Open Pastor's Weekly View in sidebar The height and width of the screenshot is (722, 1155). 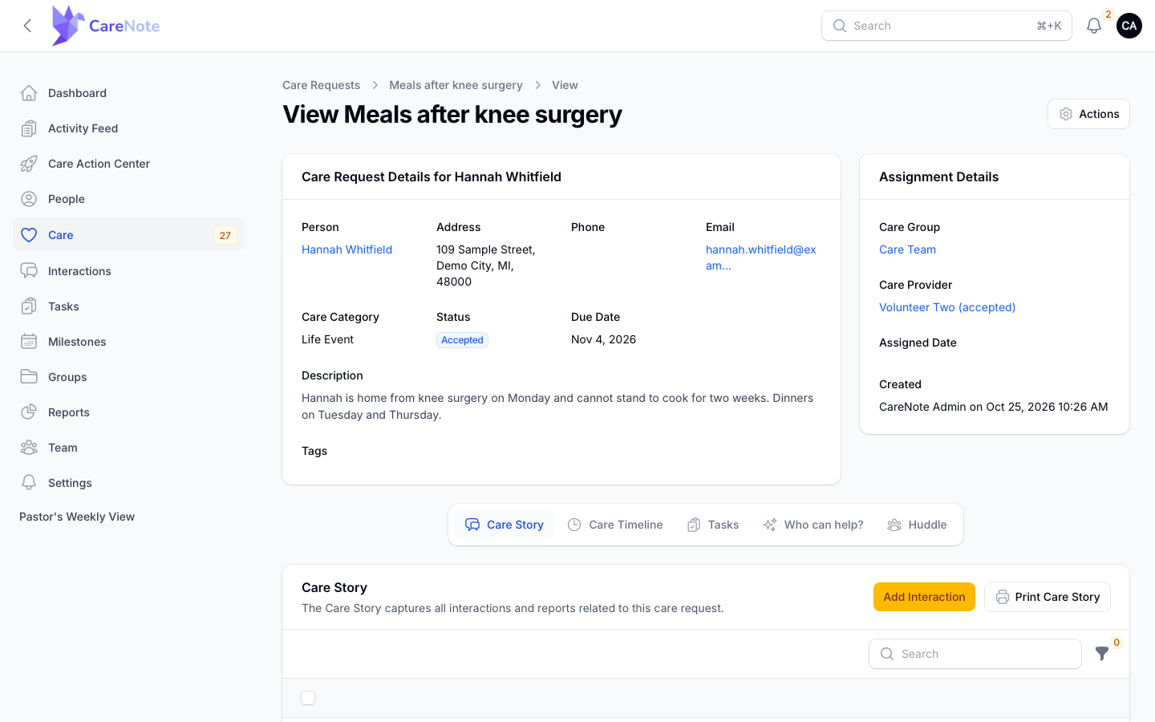point(77,517)
